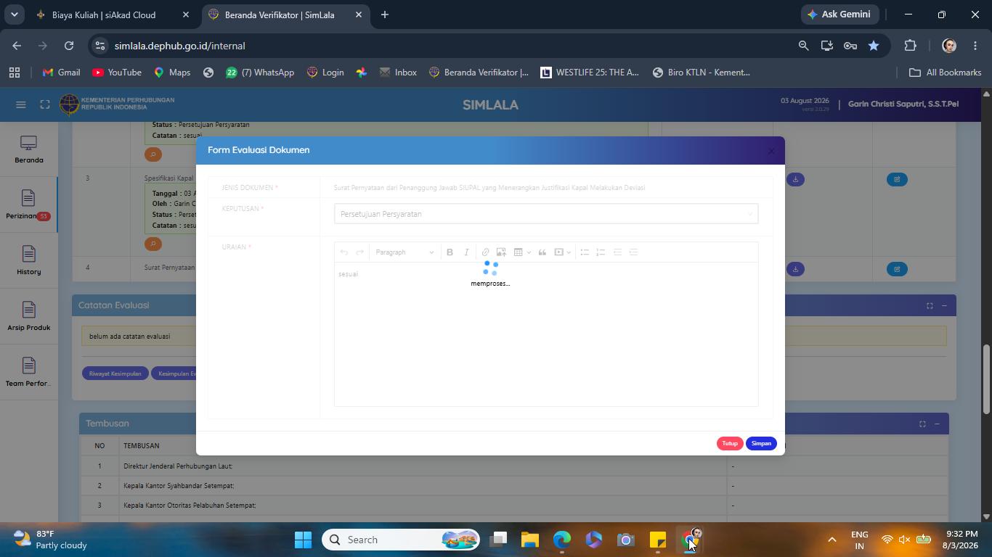Toggle the hamburger sidebar menu
This screenshot has width=992, height=557.
pos(21,104)
